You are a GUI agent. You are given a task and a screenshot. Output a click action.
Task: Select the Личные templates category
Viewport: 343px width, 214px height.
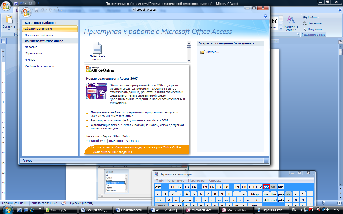click(x=50, y=60)
